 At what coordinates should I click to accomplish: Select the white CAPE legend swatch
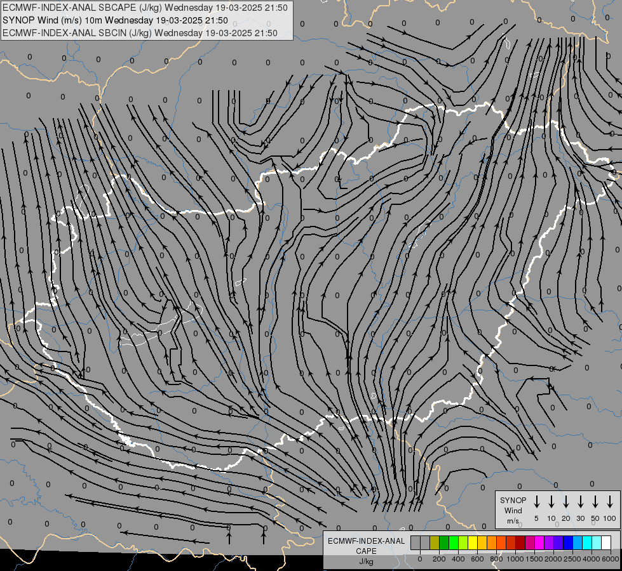coord(607,542)
